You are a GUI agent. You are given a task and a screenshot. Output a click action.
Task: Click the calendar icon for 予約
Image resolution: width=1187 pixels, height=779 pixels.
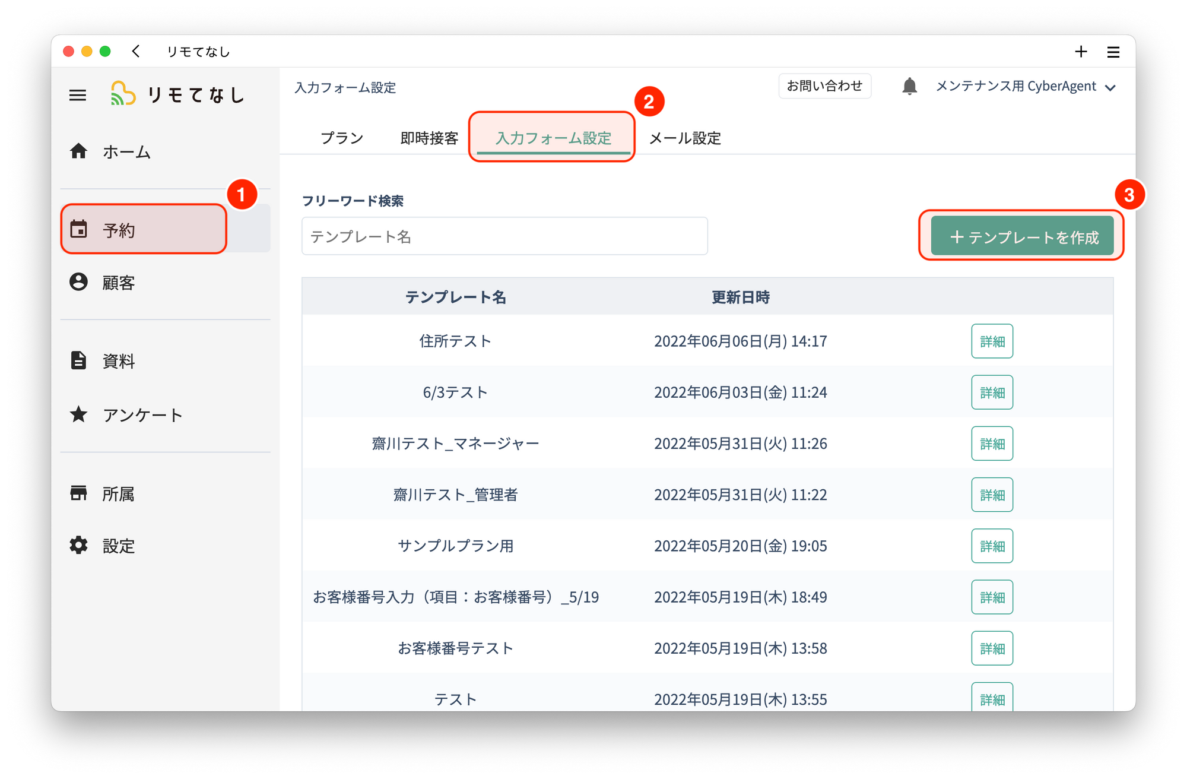(x=78, y=229)
